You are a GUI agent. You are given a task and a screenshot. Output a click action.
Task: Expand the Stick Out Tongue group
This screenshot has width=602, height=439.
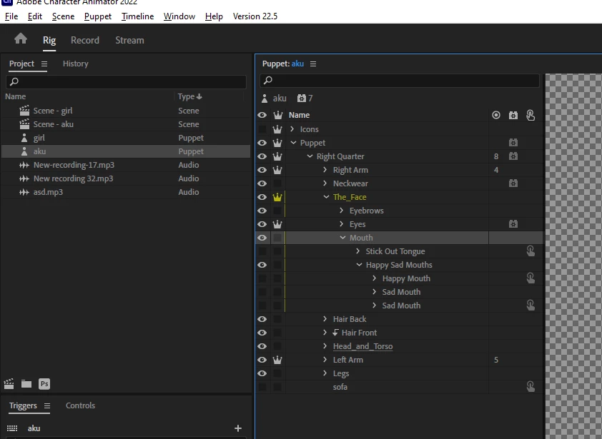pos(357,251)
